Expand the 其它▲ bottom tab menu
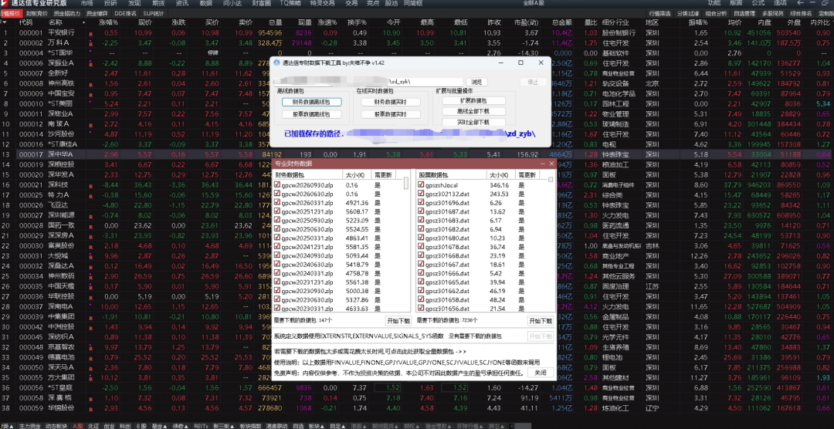Viewport: 834px width, 429px height. point(495,426)
